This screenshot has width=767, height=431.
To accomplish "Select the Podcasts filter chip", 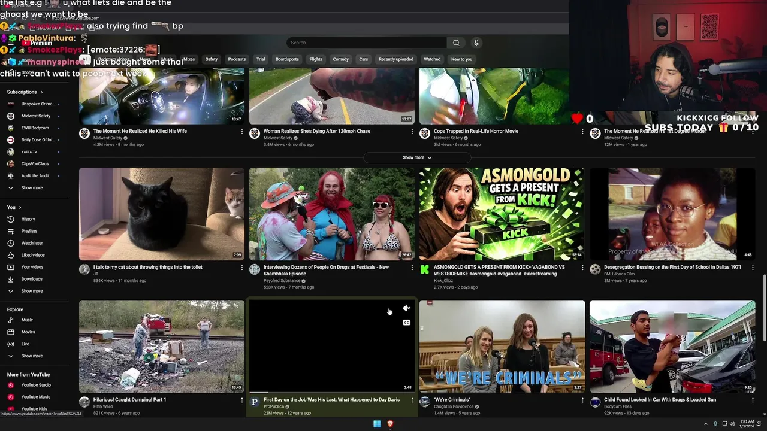I will coord(237,59).
